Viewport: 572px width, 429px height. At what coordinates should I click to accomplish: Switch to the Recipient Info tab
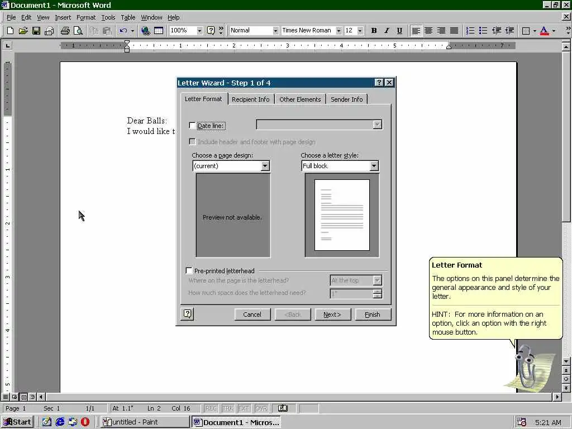click(251, 99)
